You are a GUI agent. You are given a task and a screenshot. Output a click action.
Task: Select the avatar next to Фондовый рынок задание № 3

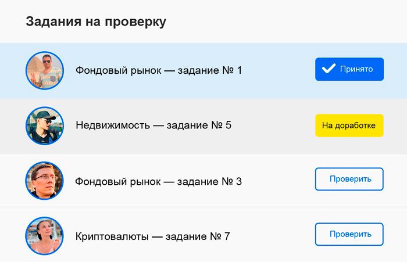click(44, 181)
